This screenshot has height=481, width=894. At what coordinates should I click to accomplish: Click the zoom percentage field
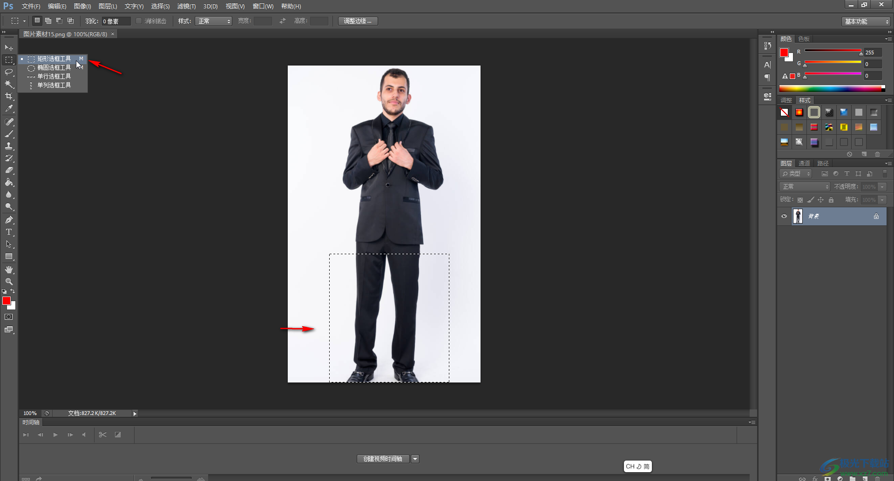(x=30, y=413)
